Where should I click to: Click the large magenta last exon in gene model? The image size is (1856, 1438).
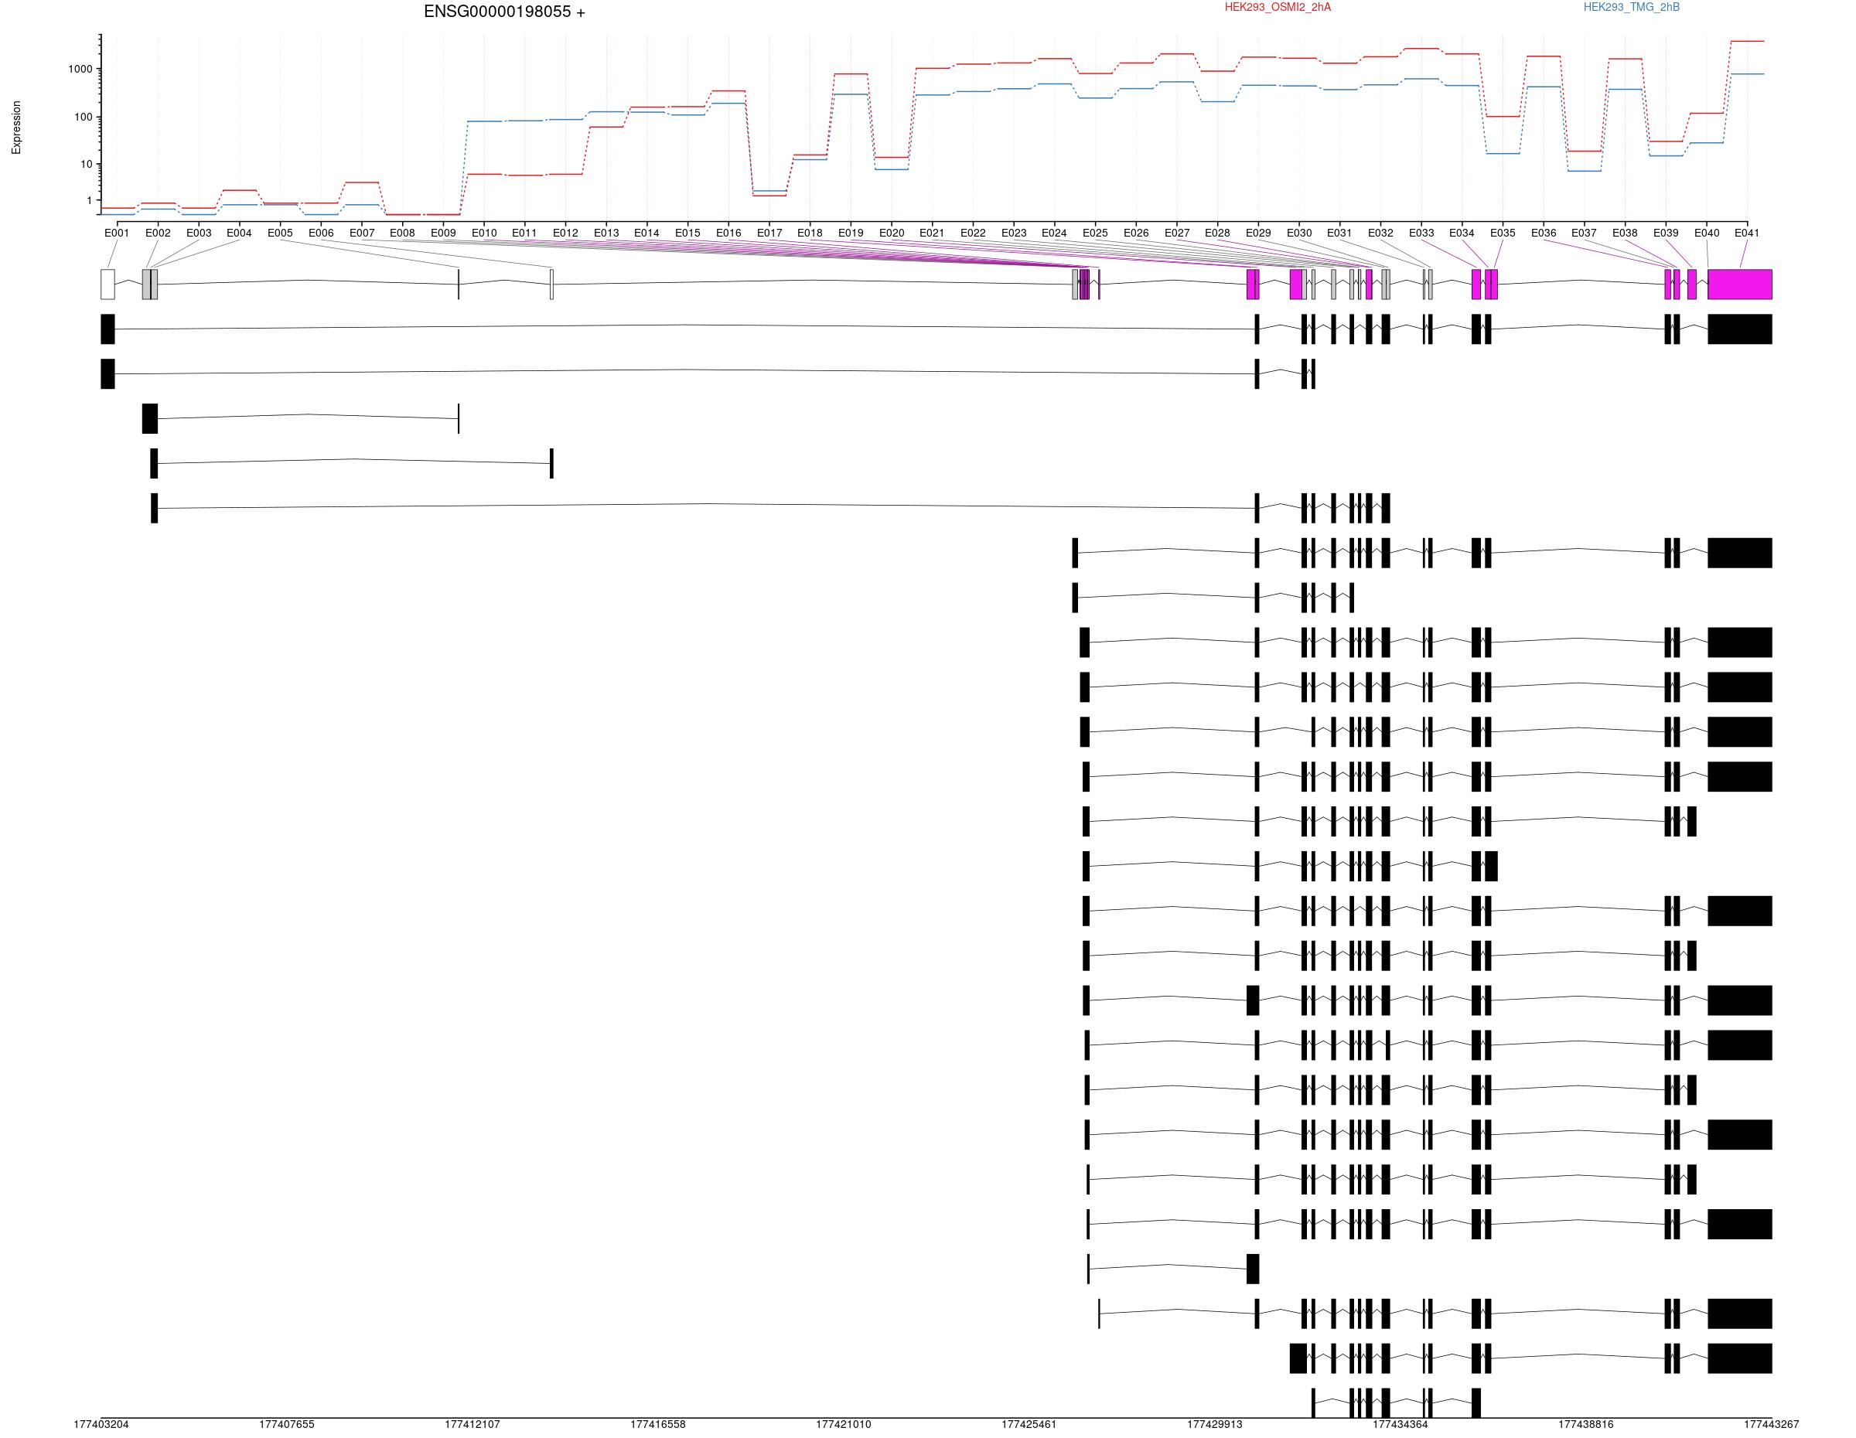click(x=1739, y=285)
